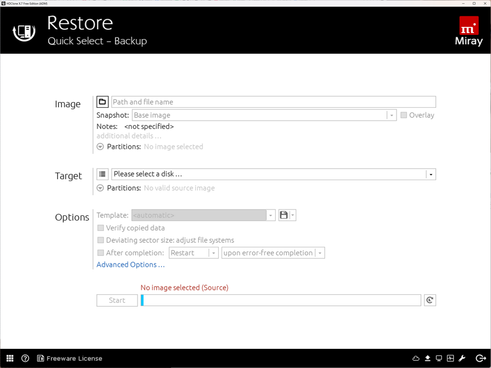This screenshot has width=491, height=368.
Task: Open the Restart action dropdown
Action: tap(194, 253)
